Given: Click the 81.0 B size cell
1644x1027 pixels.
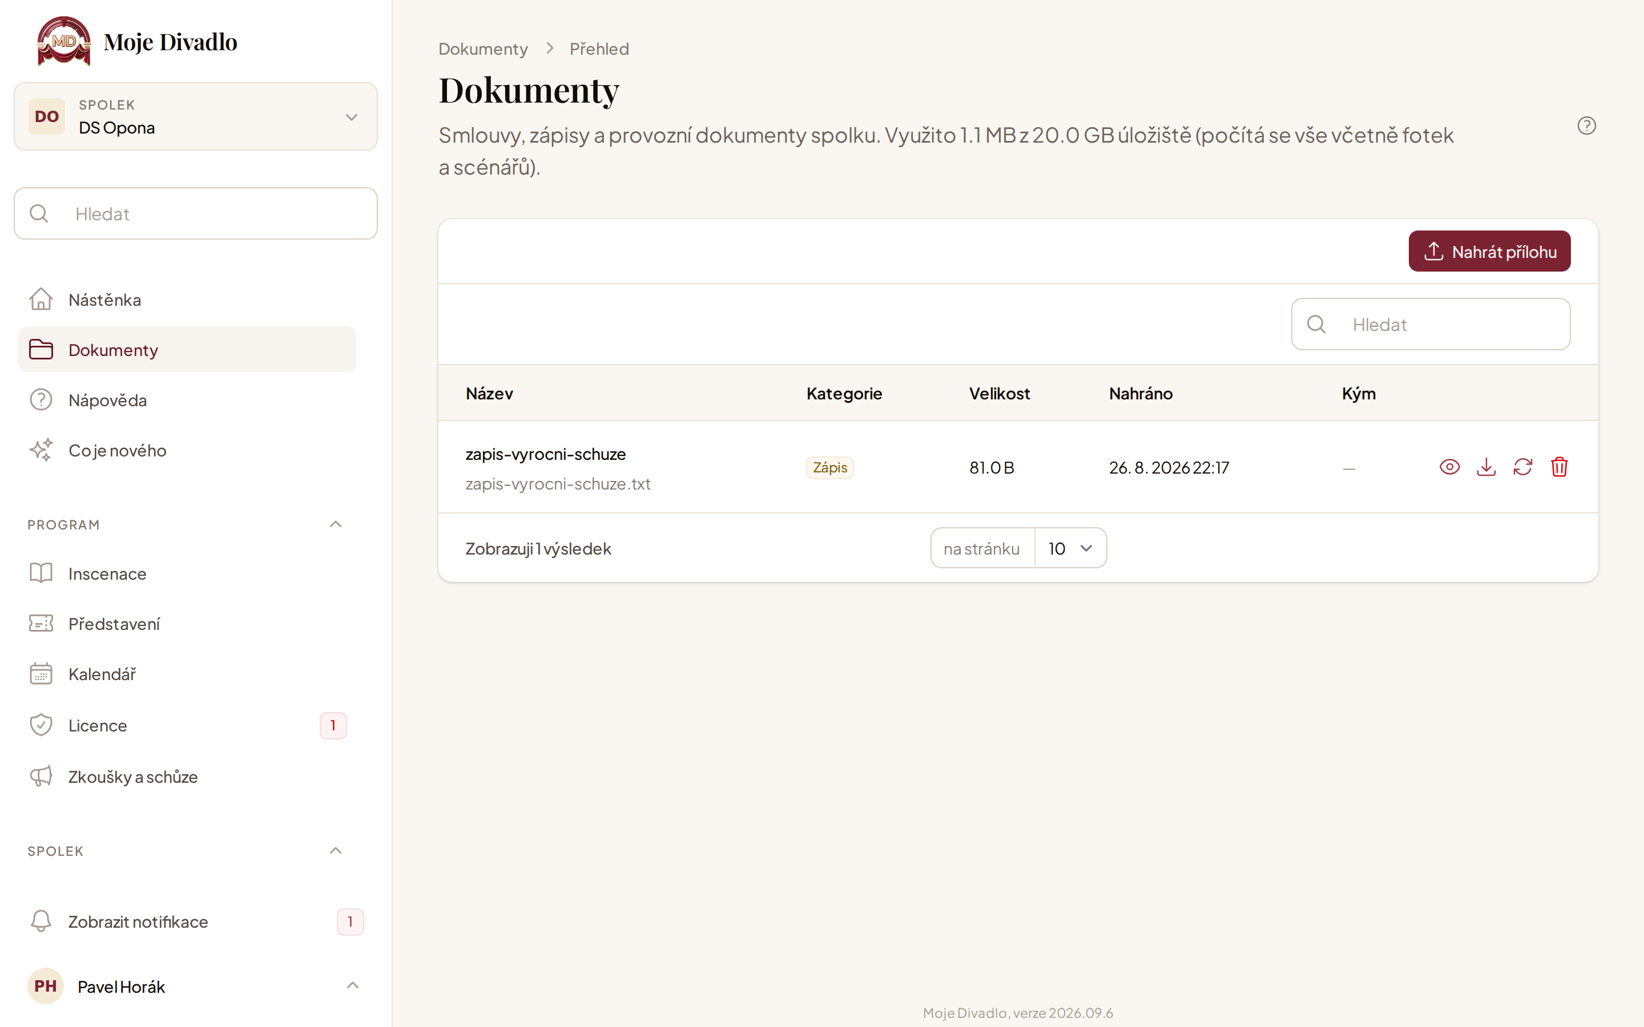Looking at the screenshot, I should [991, 467].
